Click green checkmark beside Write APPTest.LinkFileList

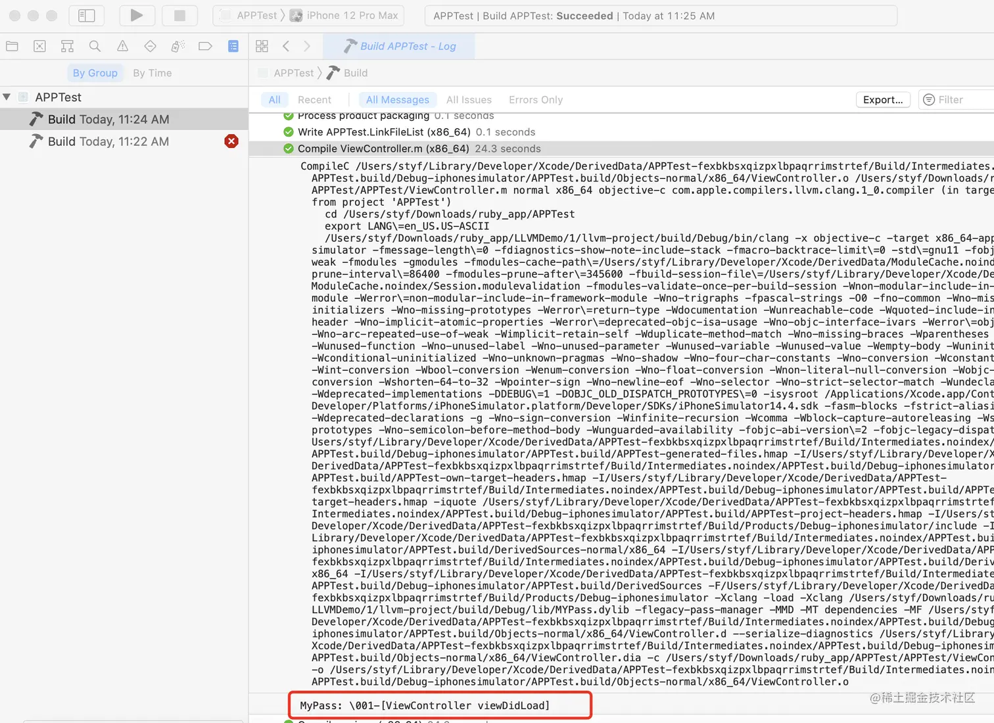tap(289, 132)
